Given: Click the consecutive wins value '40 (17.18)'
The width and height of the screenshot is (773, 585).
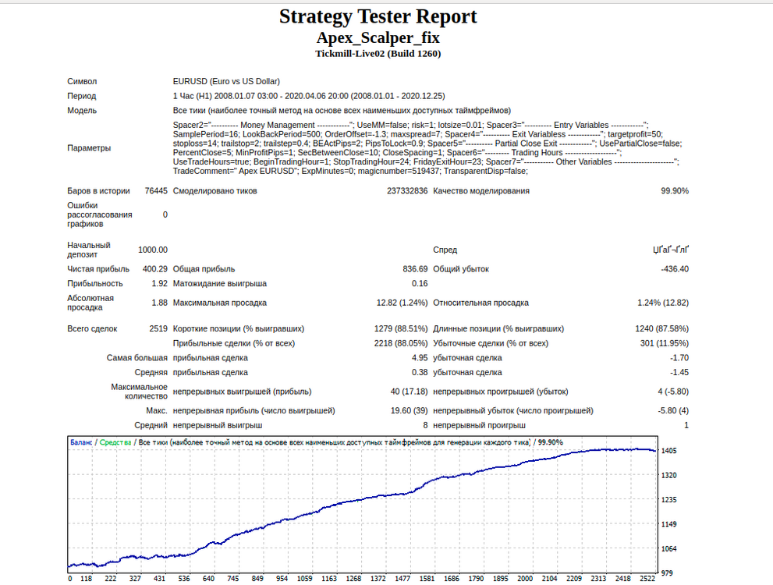Looking at the screenshot, I should click(x=410, y=392).
